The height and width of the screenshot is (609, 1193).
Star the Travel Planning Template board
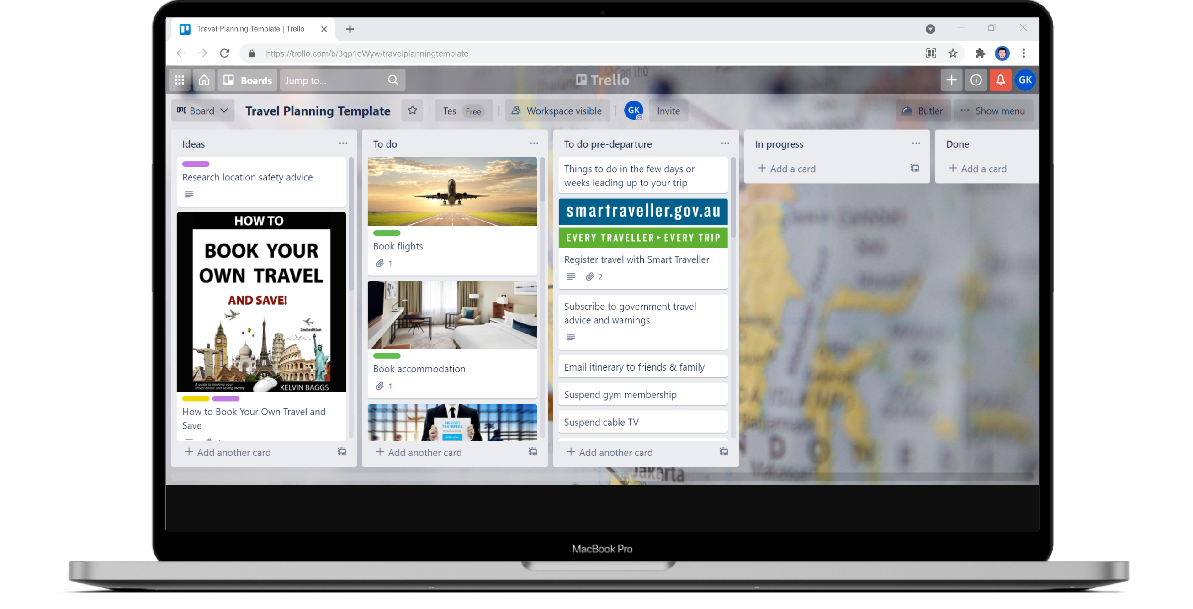click(x=412, y=111)
